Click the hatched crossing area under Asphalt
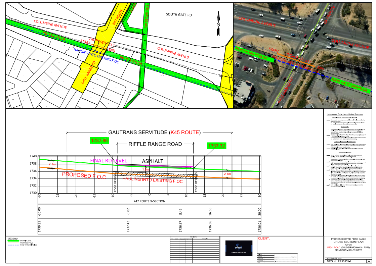The image size is (376, 266). (155, 175)
